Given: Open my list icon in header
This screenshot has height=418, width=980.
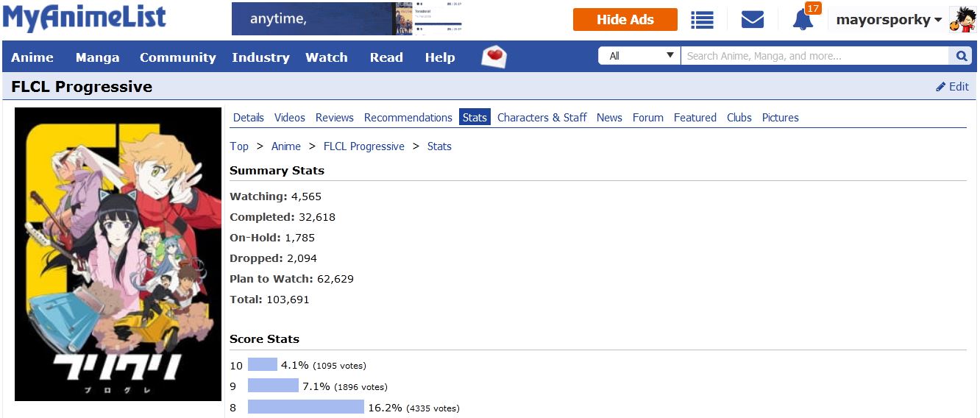Looking at the screenshot, I should [x=702, y=20].
